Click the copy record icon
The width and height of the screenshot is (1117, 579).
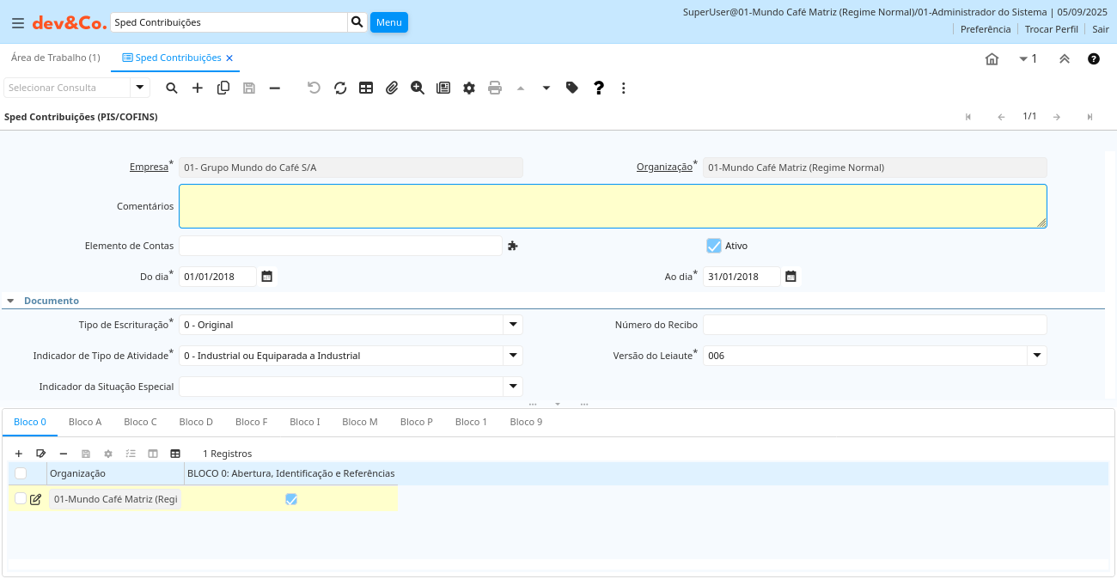pos(223,88)
